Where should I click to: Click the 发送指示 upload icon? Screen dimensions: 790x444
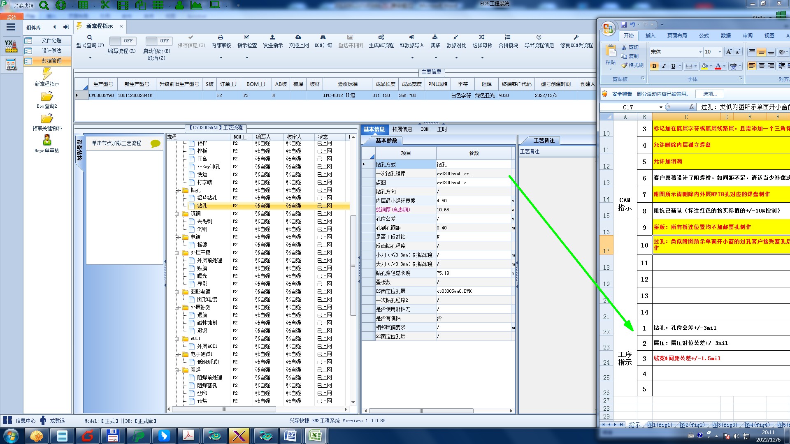point(272,37)
